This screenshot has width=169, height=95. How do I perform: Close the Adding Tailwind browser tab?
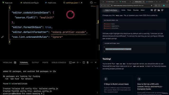(143, 2)
